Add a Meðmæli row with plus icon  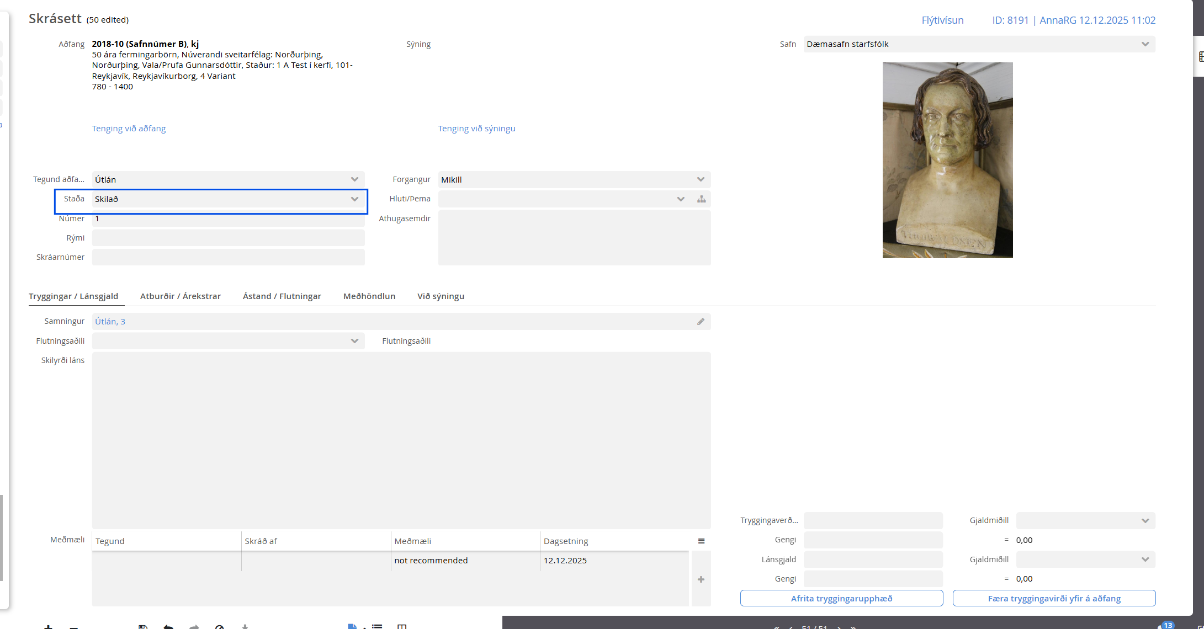tap(701, 579)
